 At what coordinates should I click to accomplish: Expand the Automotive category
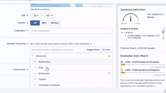[x=35, y=62]
